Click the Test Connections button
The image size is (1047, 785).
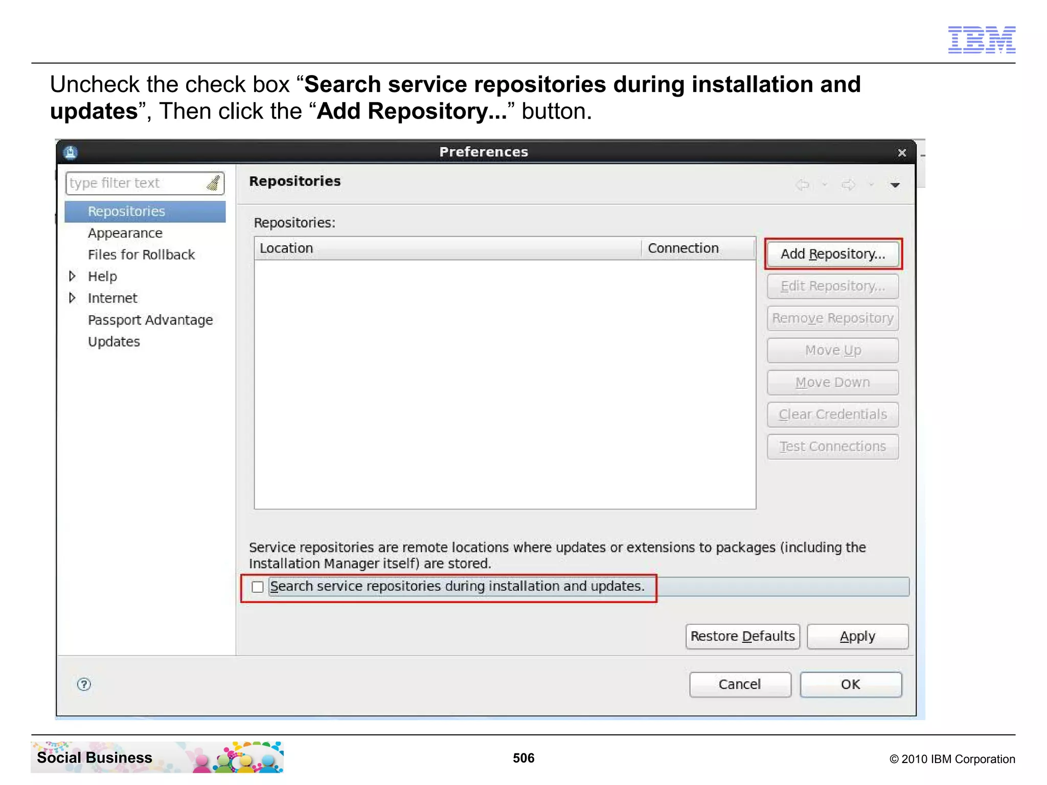[x=833, y=447]
